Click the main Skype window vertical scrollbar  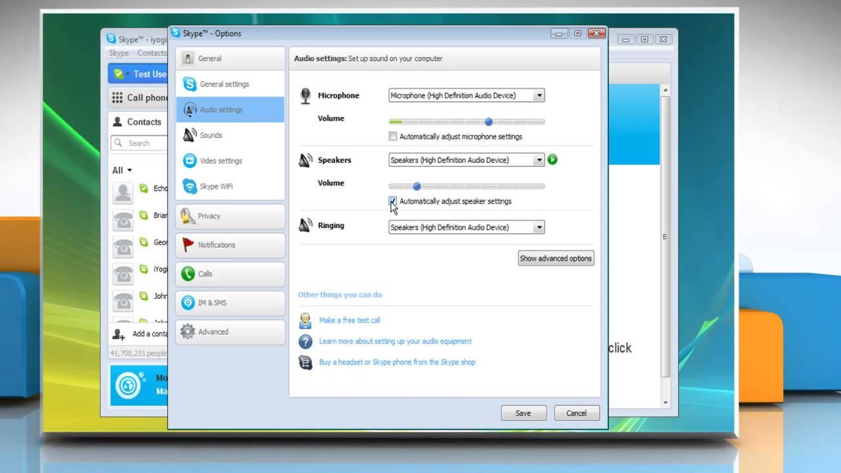click(666, 236)
